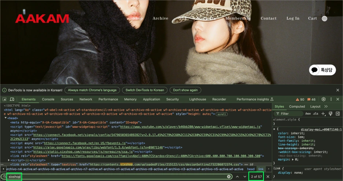
Task: Open the Contact menu link
Action: click(268, 19)
